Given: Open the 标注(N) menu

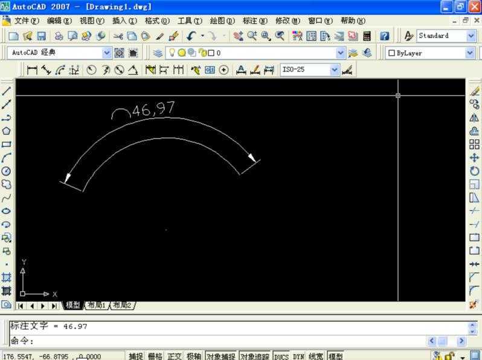Looking at the screenshot, I should coord(255,21).
